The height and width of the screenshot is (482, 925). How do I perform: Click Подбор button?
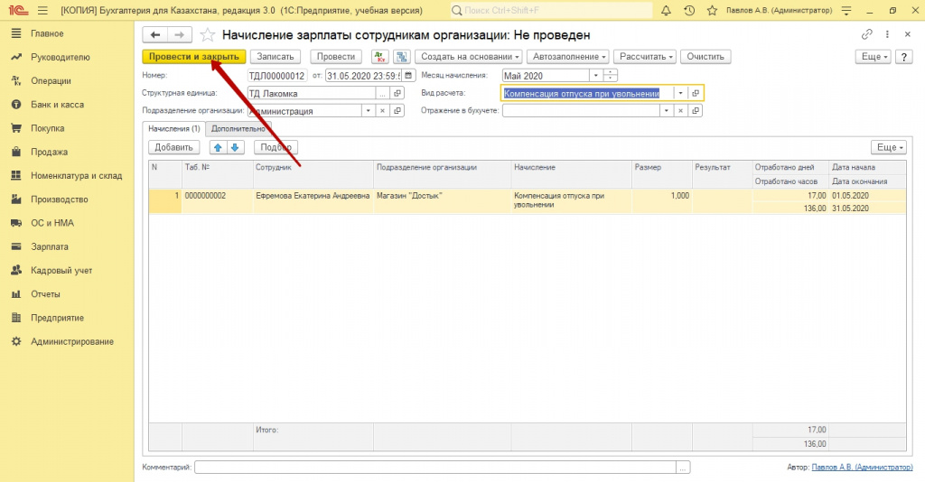(276, 147)
